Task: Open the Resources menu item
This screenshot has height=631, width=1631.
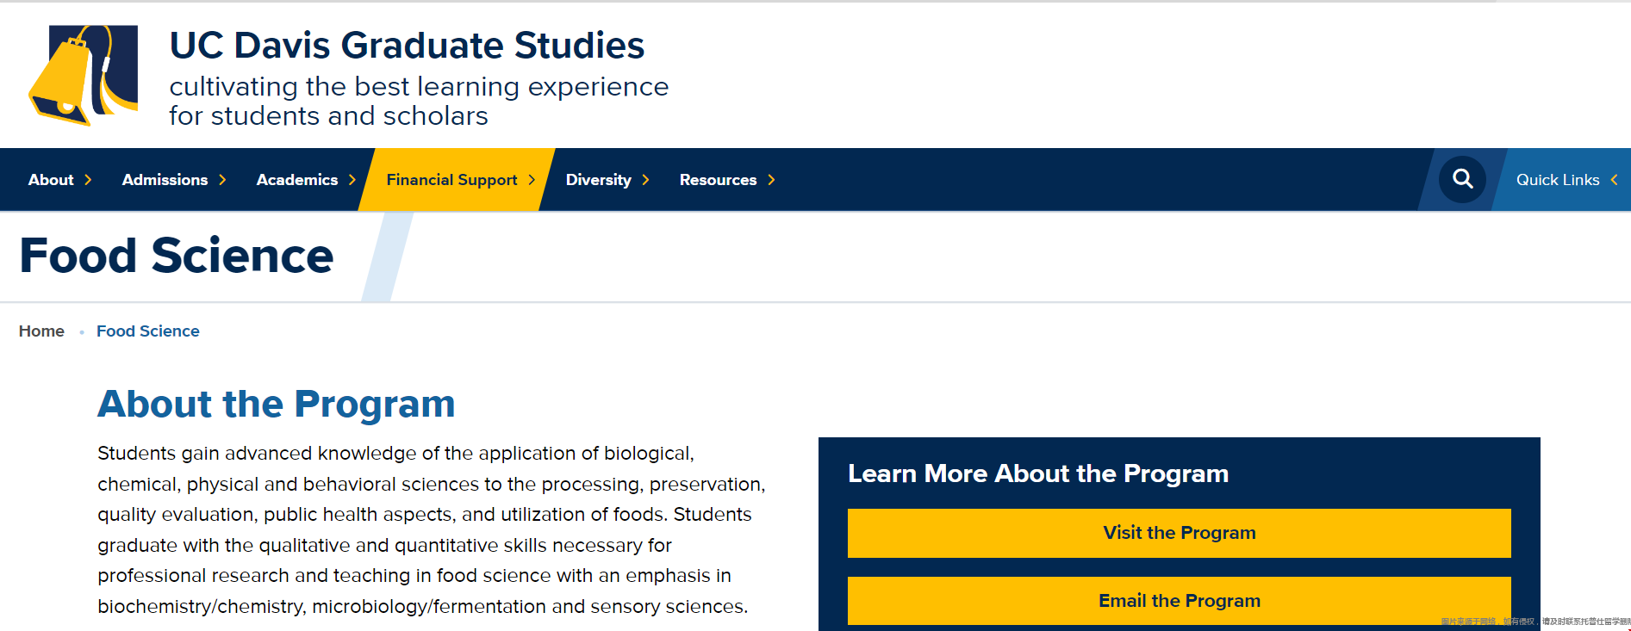Action: coord(718,180)
